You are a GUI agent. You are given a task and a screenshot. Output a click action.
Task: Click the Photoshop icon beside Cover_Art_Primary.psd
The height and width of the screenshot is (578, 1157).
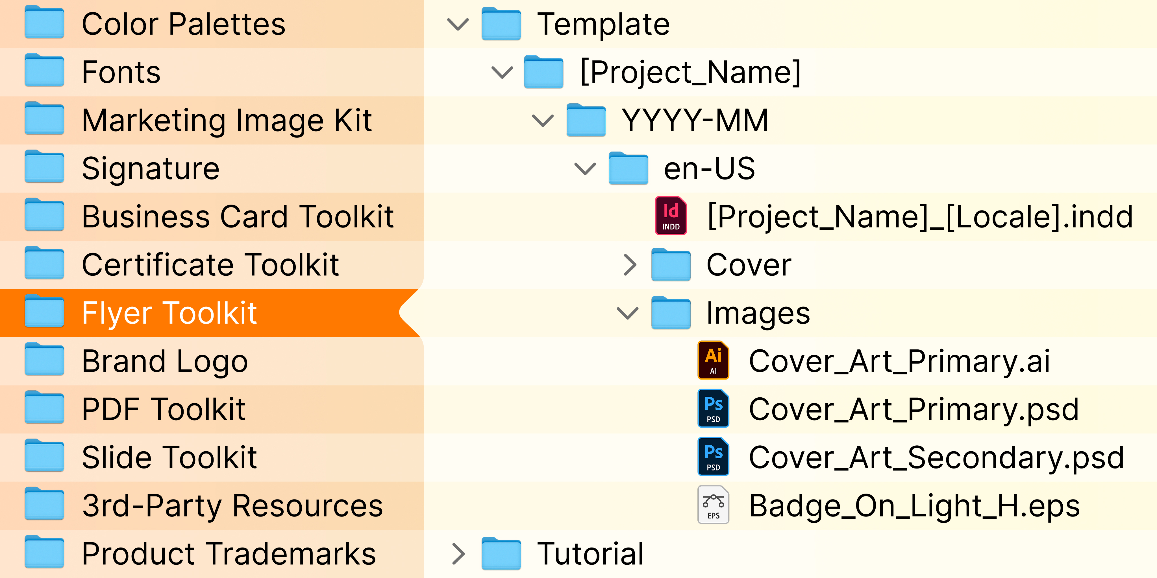713,408
